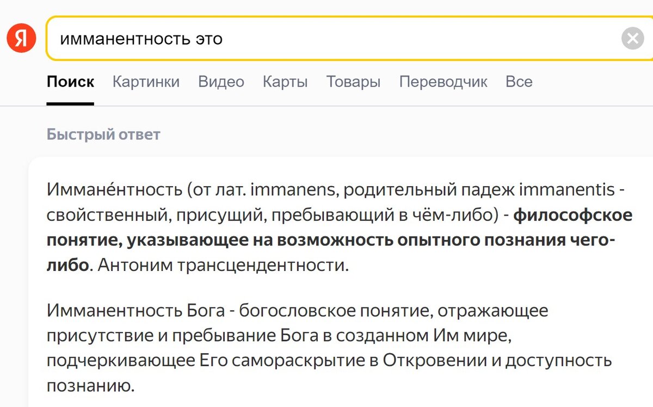Click inside the search input field
Image resolution: width=653 pixels, height=407 pixels.
tap(326, 38)
